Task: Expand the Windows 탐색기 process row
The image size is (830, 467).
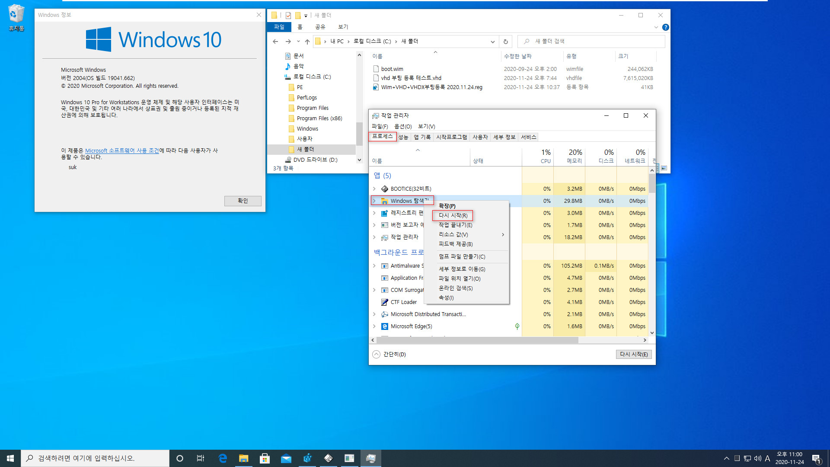Action: tap(374, 201)
